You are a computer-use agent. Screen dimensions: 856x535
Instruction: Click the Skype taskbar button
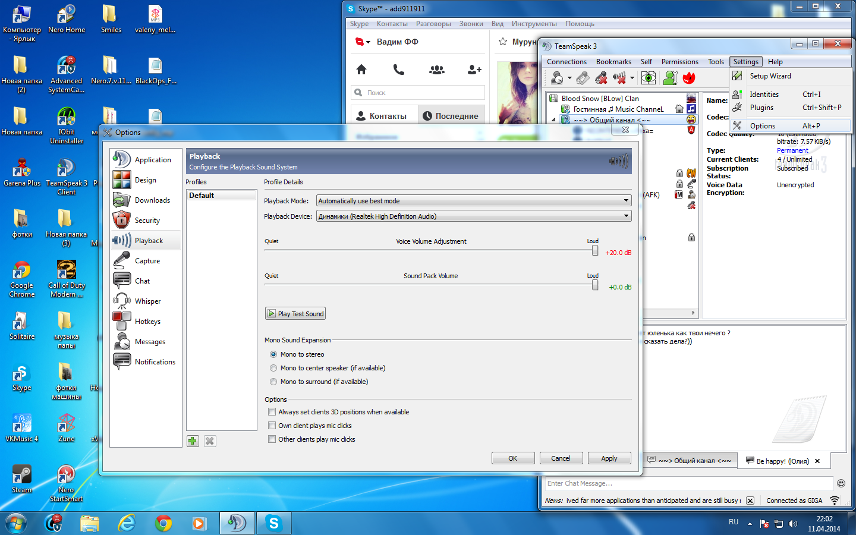274,523
